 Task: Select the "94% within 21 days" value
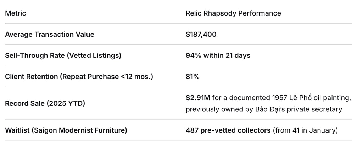pyautogui.click(x=218, y=56)
